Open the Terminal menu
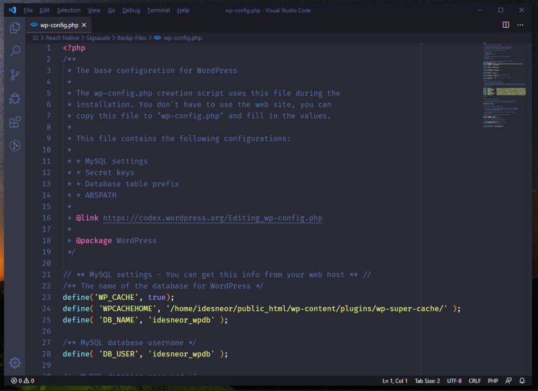The height and width of the screenshot is (391, 538). [x=159, y=10]
